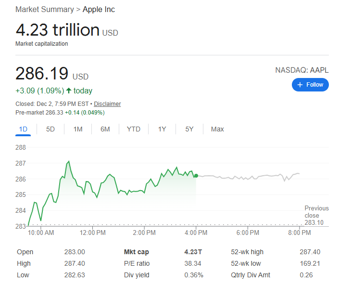351x285 pixels.
Task: Click the Mkt cap label
Action: coord(137,252)
